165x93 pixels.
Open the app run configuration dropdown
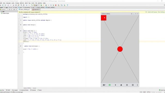(37, 5)
